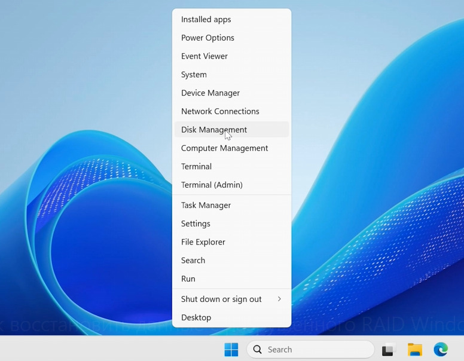The width and height of the screenshot is (464, 361).
Task: Open Settings from the menu
Action: point(232,224)
